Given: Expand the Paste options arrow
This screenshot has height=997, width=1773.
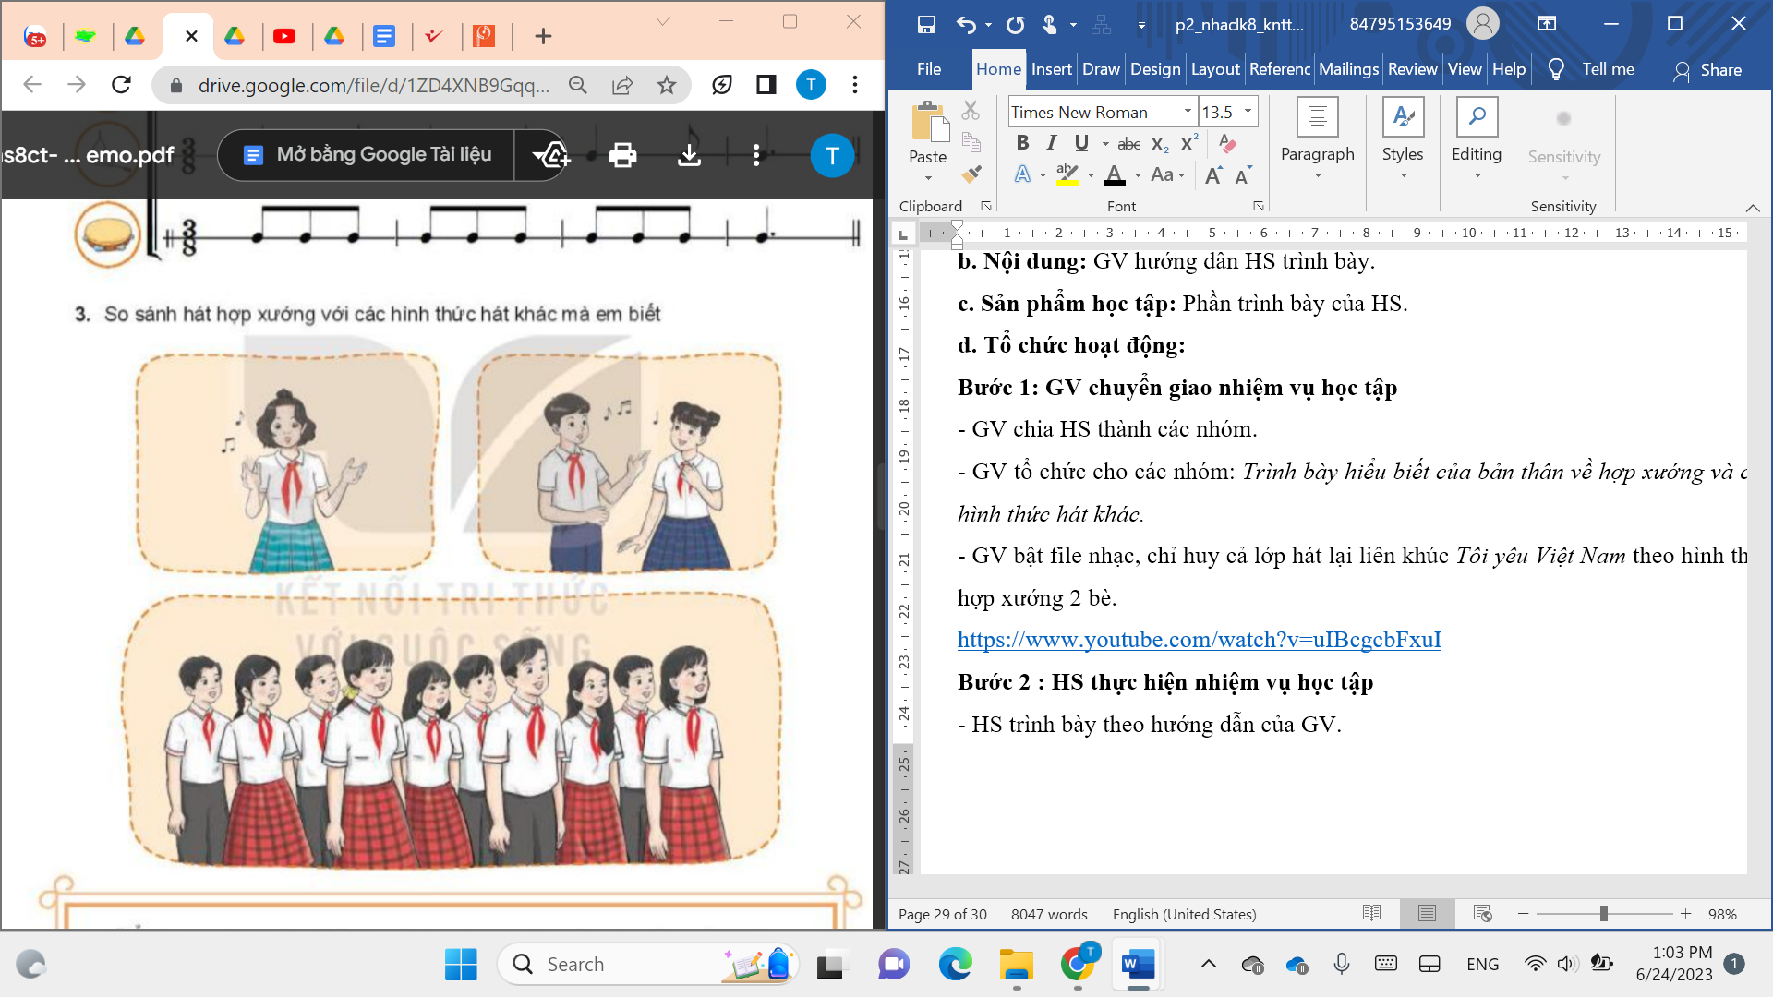Looking at the screenshot, I should pyautogui.click(x=928, y=178).
